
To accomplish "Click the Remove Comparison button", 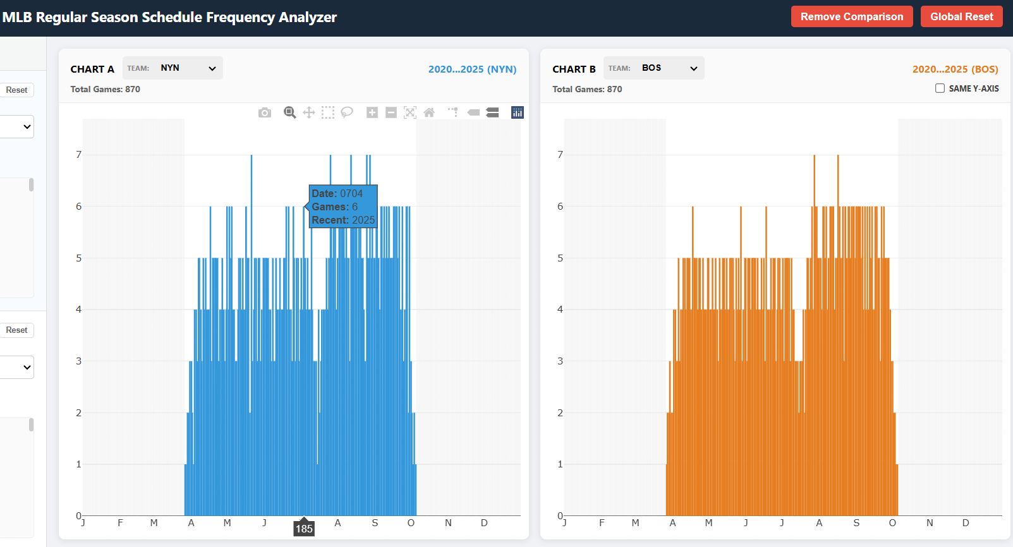I will [x=851, y=16].
